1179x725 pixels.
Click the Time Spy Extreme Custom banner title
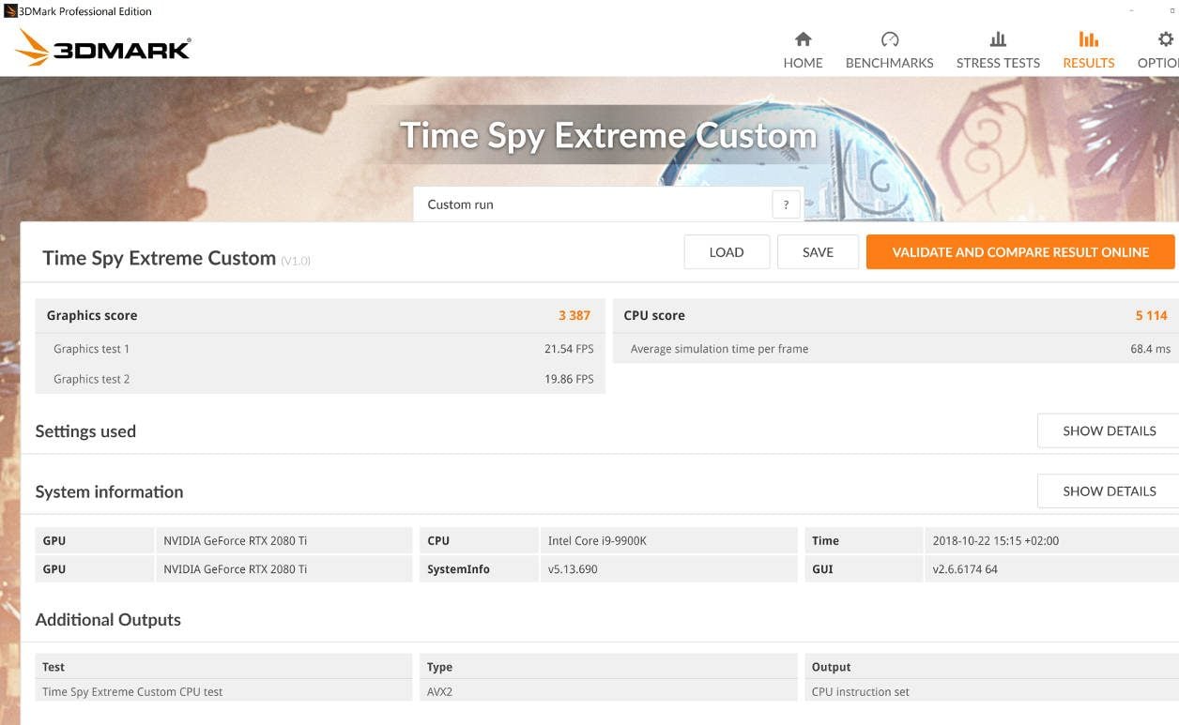608,136
